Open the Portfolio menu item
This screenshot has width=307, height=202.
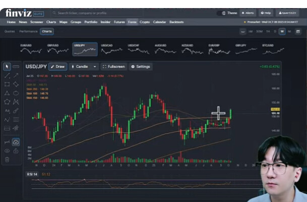(91, 22)
